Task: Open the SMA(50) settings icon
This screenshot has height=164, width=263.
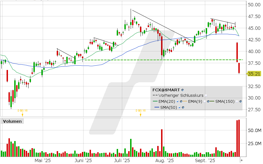Action: [x=183, y=107]
